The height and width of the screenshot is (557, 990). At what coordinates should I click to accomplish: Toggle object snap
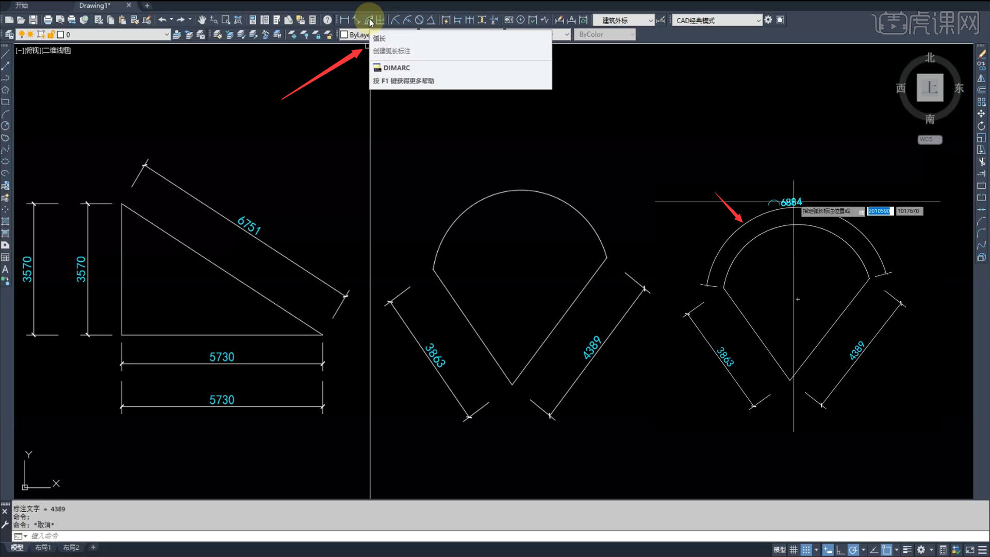pos(886,550)
